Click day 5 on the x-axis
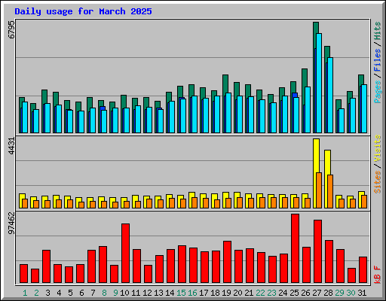The width and height of the screenshot is (386, 301). point(70,293)
